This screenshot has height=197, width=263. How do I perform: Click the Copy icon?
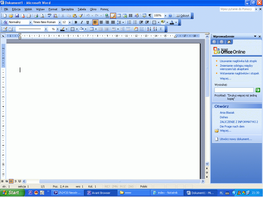click(x=69, y=16)
